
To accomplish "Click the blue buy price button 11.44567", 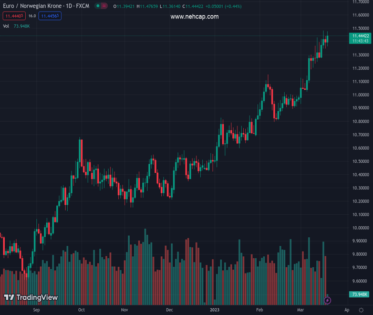I will point(49,16).
